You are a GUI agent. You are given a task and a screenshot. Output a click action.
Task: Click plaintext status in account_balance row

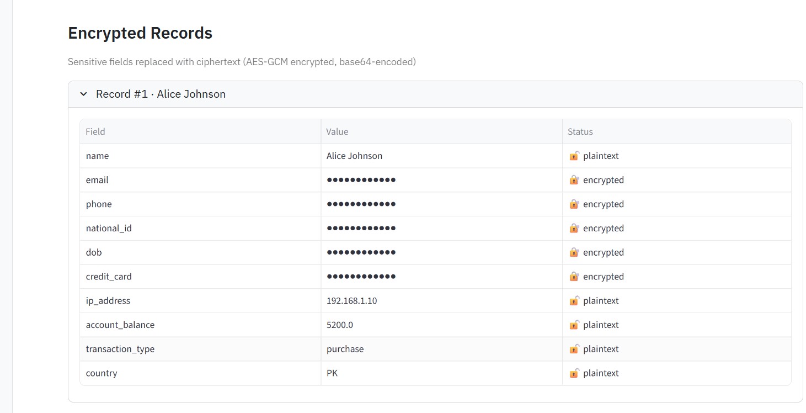(601, 325)
